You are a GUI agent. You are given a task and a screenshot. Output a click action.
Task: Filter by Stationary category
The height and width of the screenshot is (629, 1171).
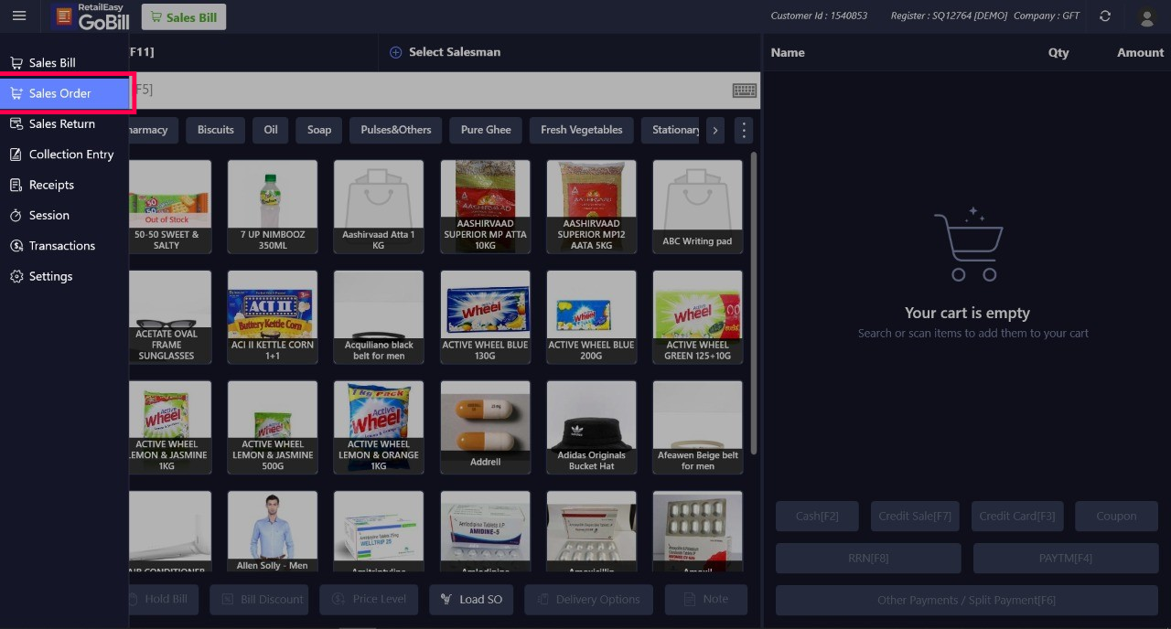(671, 130)
